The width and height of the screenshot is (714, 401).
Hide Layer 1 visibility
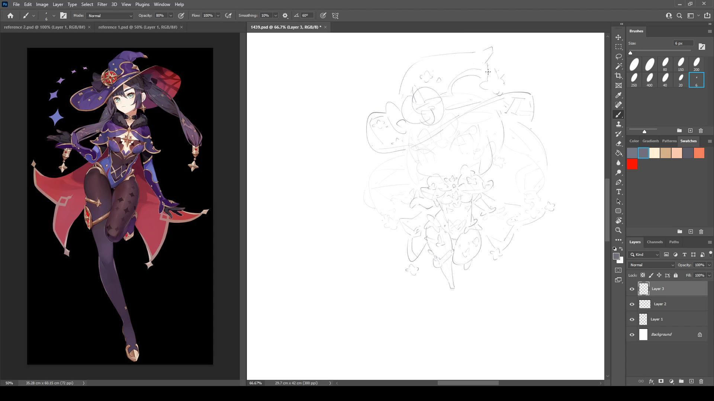[x=632, y=319]
